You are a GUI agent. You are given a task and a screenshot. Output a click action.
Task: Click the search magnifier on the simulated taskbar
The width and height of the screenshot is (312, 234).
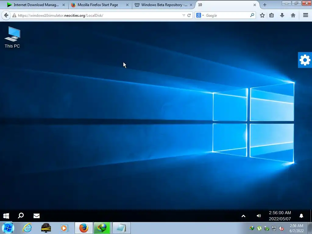(x=21, y=215)
